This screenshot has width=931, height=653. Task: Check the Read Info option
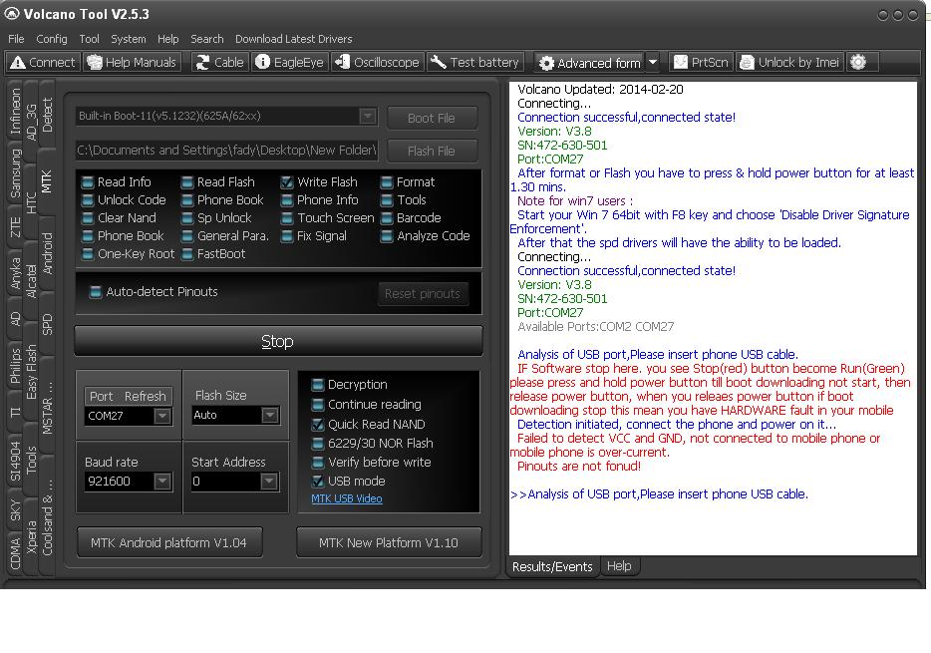pyautogui.click(x=88, y=182)
